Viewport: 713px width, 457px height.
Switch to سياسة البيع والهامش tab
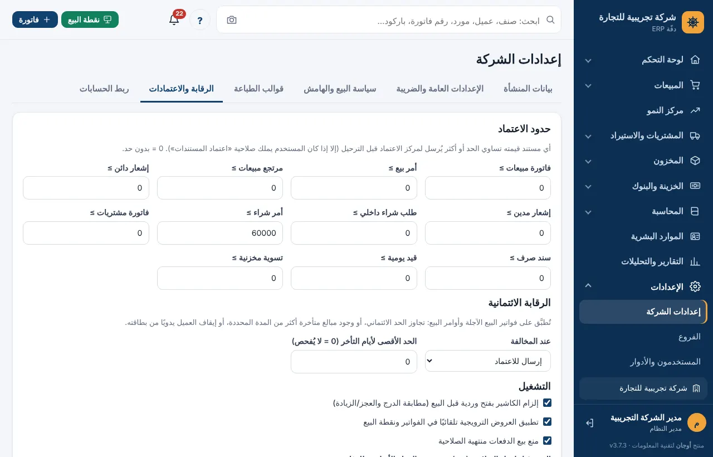tap(340, 89)
